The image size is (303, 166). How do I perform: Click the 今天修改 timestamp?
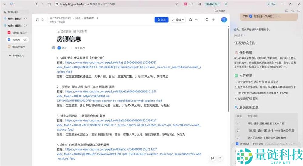(x=80, y=48)
